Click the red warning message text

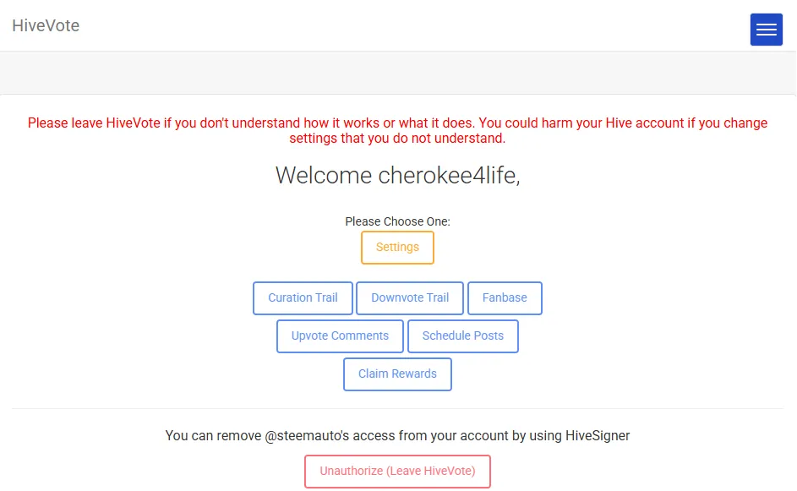[397, 131]
